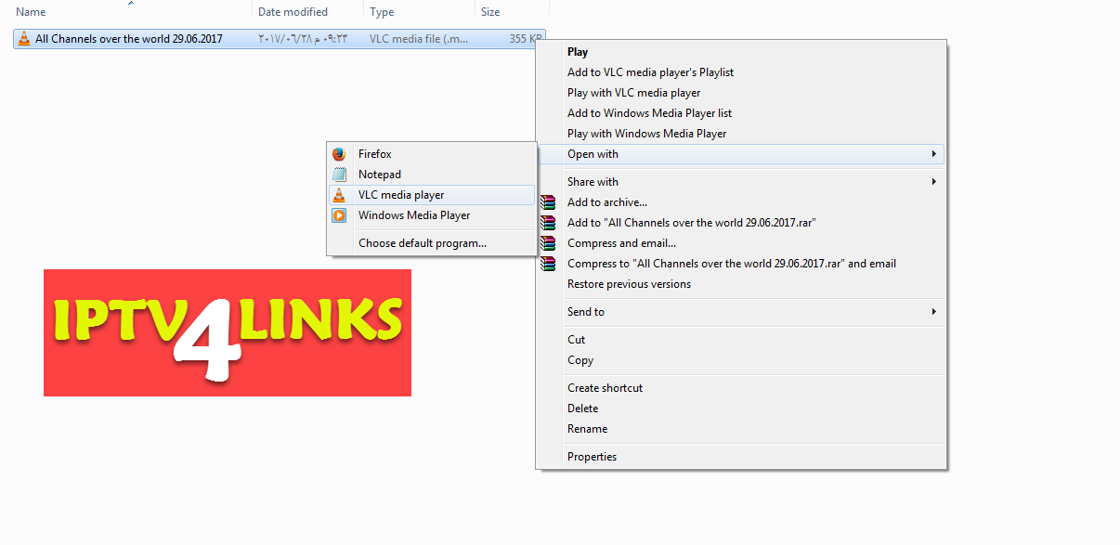1120x545 pixels.
Task: Click the VLC cone icon beside the file name
Action: (23, 38)
